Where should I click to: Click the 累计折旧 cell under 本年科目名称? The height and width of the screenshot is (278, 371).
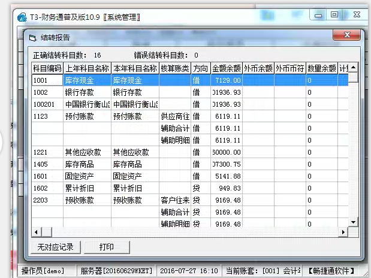135,188
